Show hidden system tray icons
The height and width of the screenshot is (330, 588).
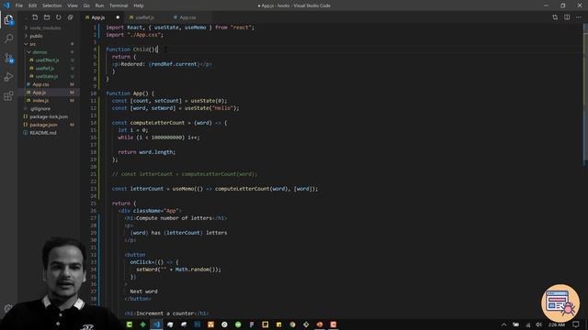503,324
